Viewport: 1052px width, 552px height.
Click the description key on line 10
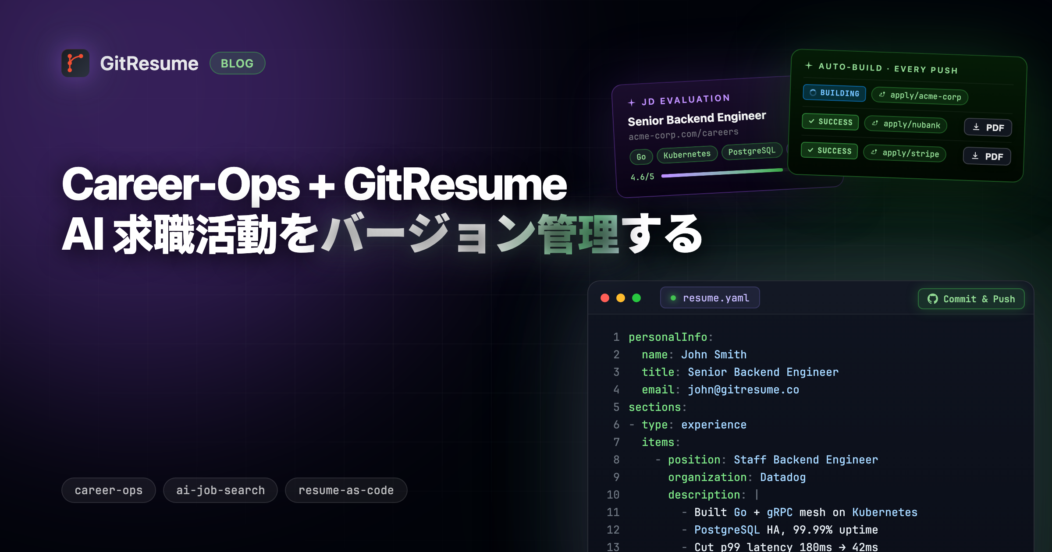click(704, 495)
